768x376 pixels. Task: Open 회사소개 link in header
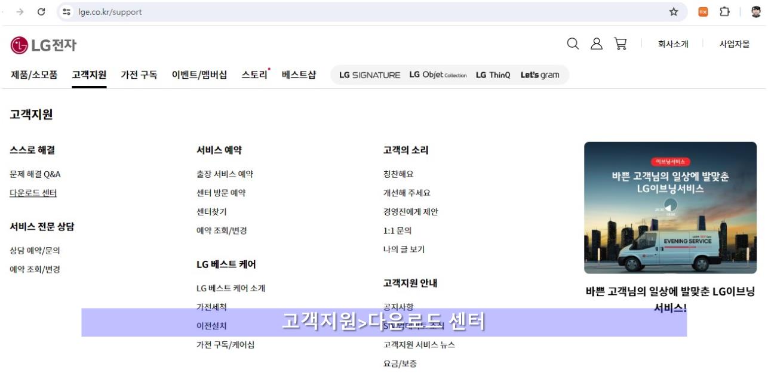[673, 44]
